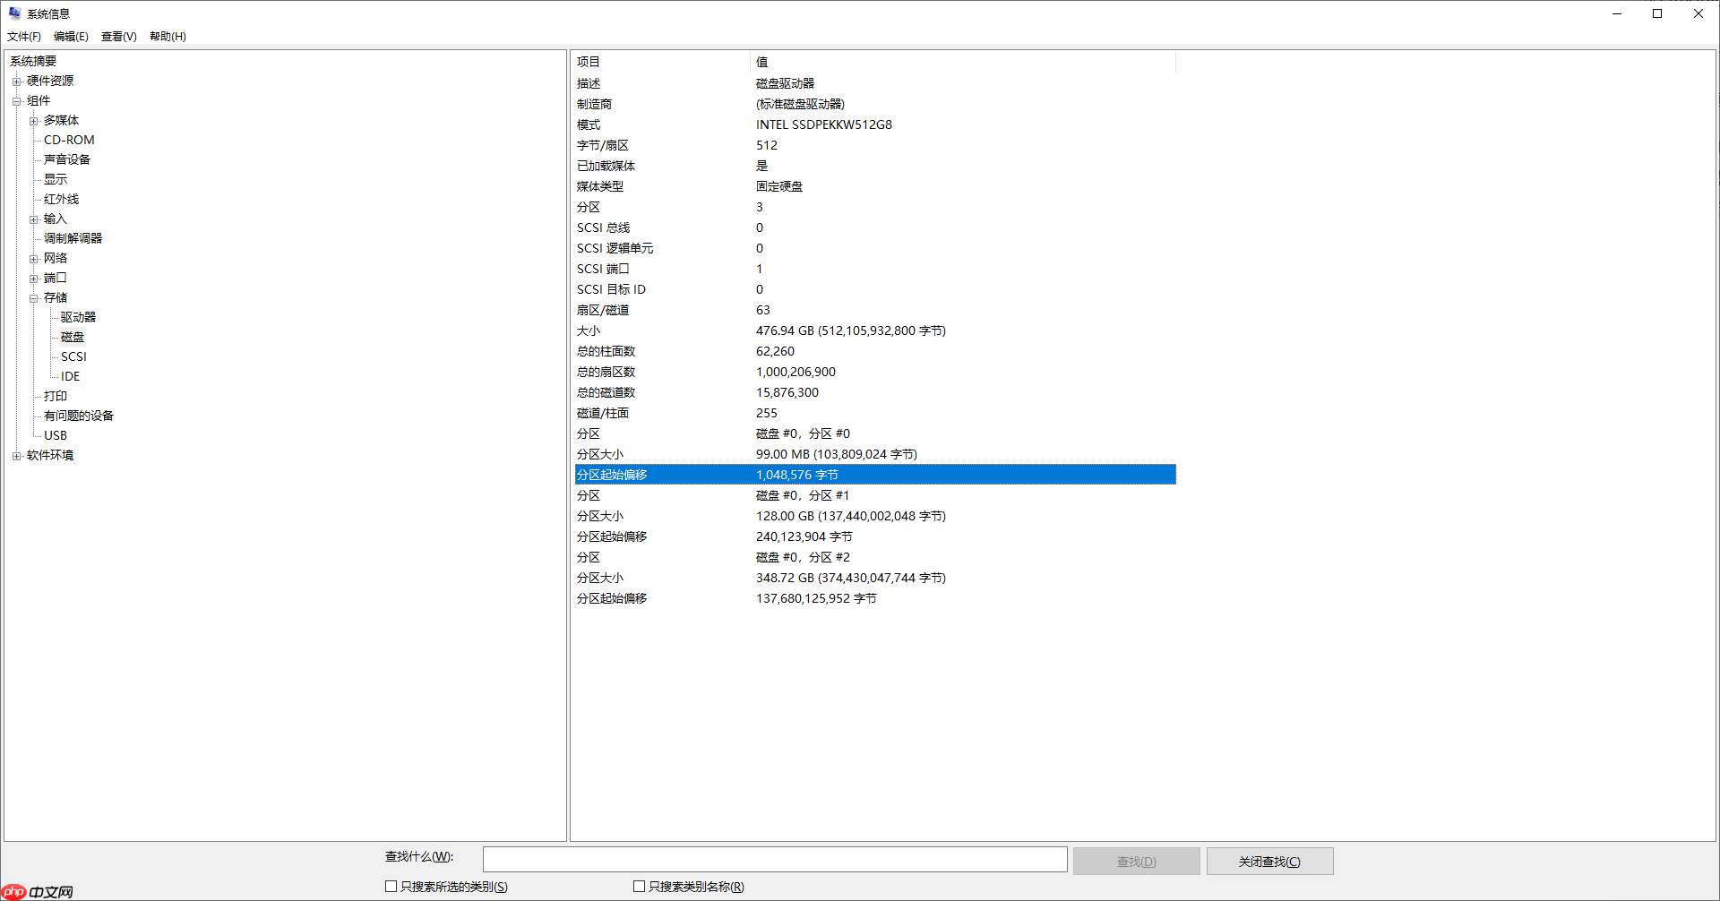Screen dimensions: 1720x901
Task: Collapse the 存储 tree node
Action: [33, 298]
